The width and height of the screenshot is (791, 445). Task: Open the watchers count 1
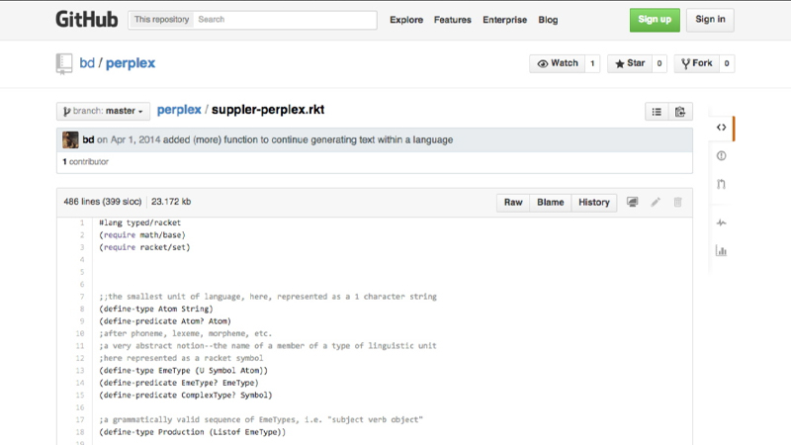(x=592, y=63)
